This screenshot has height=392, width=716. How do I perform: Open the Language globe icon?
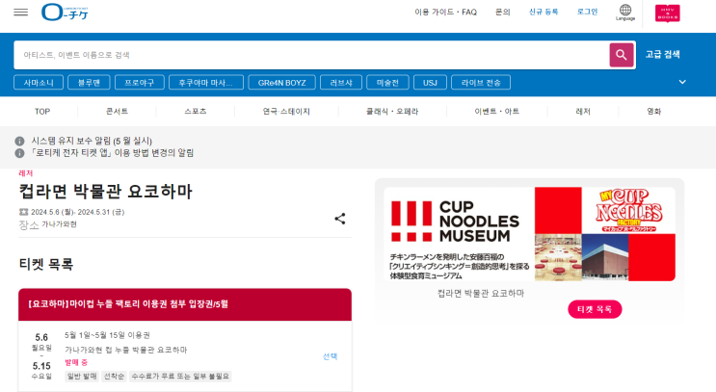[625, 13]
